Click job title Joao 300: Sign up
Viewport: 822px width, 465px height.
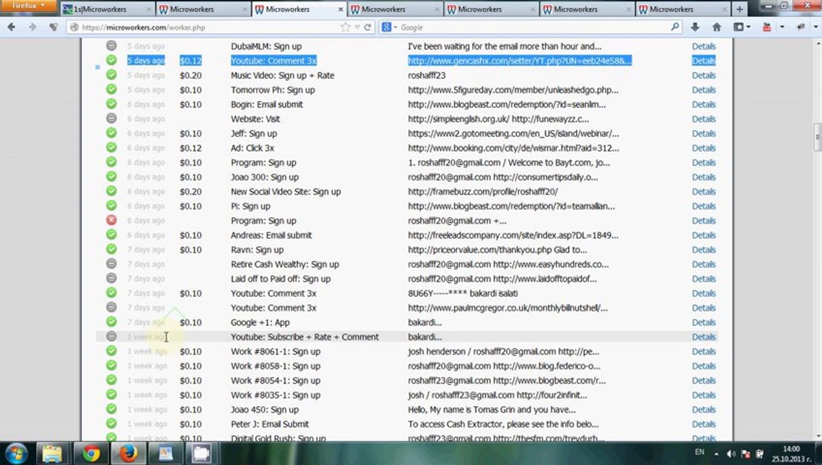click(x=265, y=177)
